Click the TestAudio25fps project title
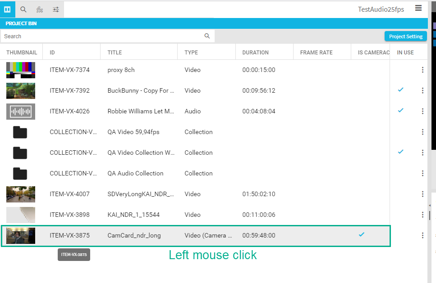The image size is (436, 283). [x=381, y=9]
